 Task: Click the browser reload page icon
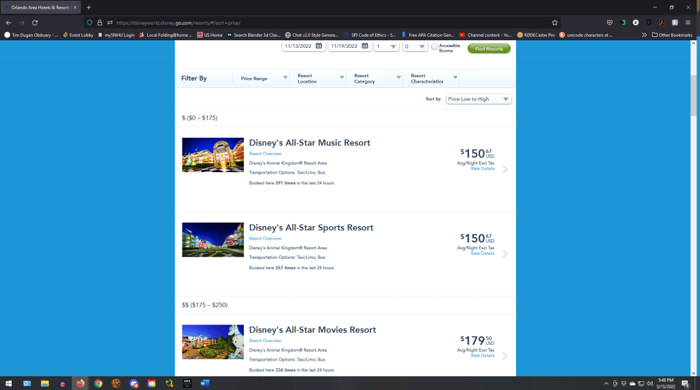[x=35, y=23]
